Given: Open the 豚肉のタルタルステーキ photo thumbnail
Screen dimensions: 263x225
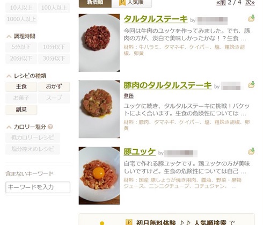Looking at the screenshot, I should 99,109.
